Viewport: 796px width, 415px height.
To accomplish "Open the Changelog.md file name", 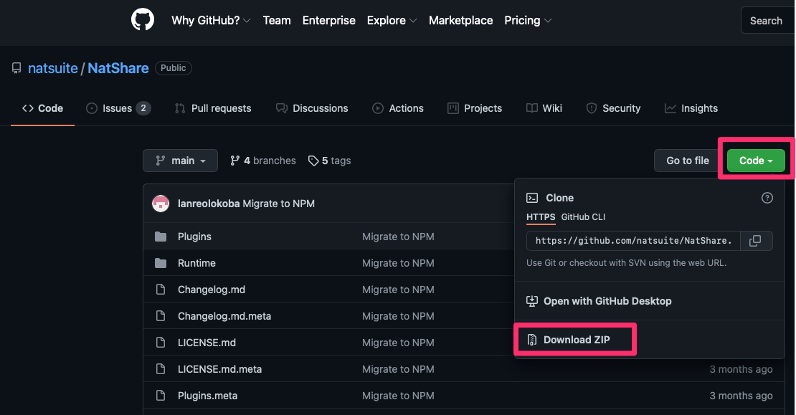I will click(211, 289).
